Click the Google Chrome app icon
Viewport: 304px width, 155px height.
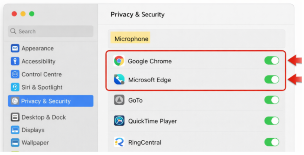119,61
